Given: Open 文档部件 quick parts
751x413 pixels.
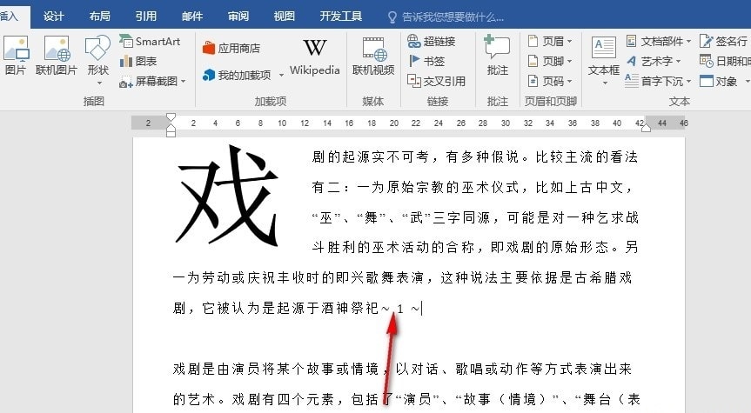Looking at the screenshot, I should point(657,42).
